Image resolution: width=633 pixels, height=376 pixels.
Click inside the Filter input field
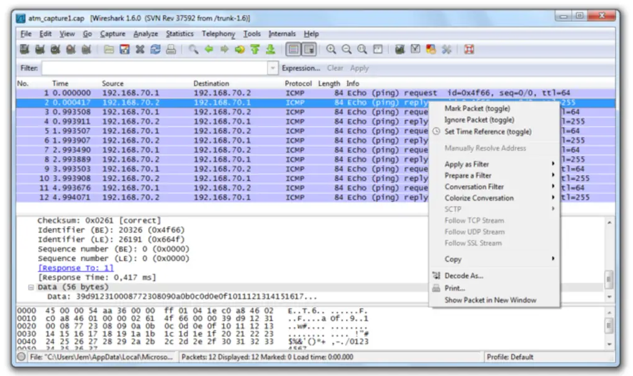[155, 68]
